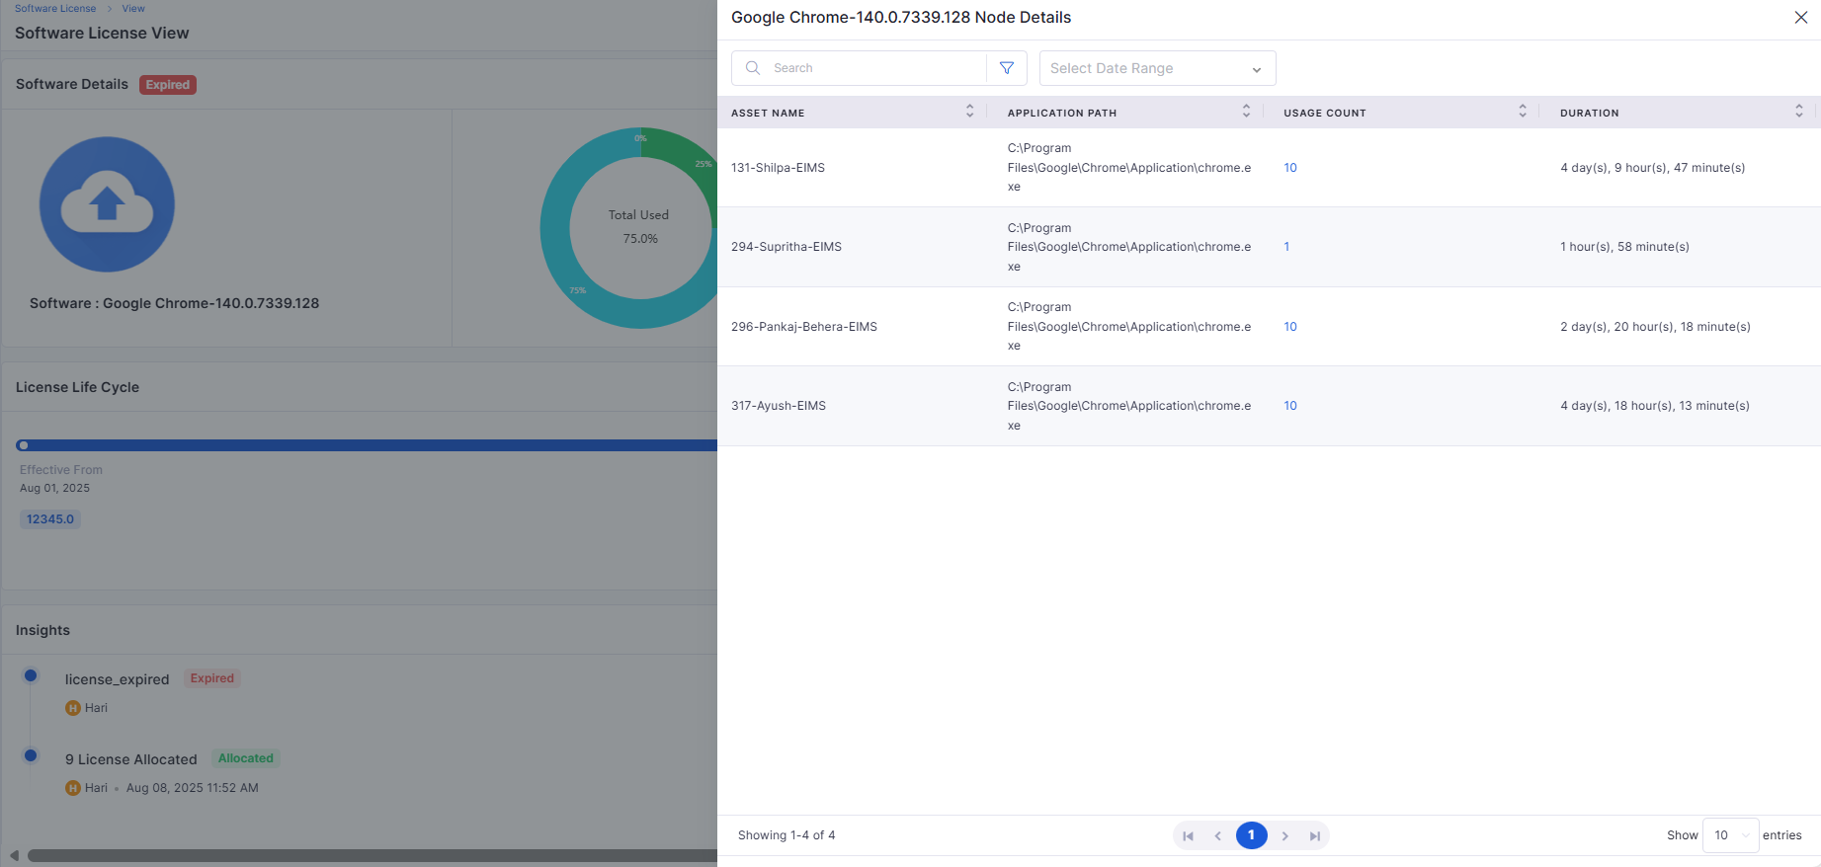Select page 1 in pagination

tap(1251, 835)
